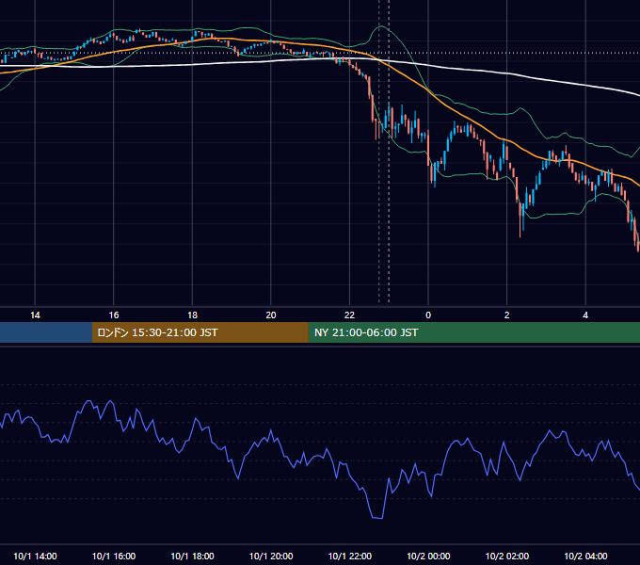This screenshot has height=565, width=640.
Task: Click the ロンドン 15:30-21:00 JST session bar
Action: [200, 332]
